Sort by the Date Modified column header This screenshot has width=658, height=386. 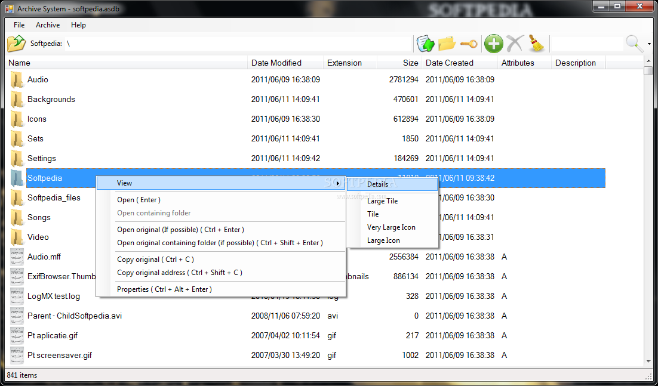pos(286,63)
